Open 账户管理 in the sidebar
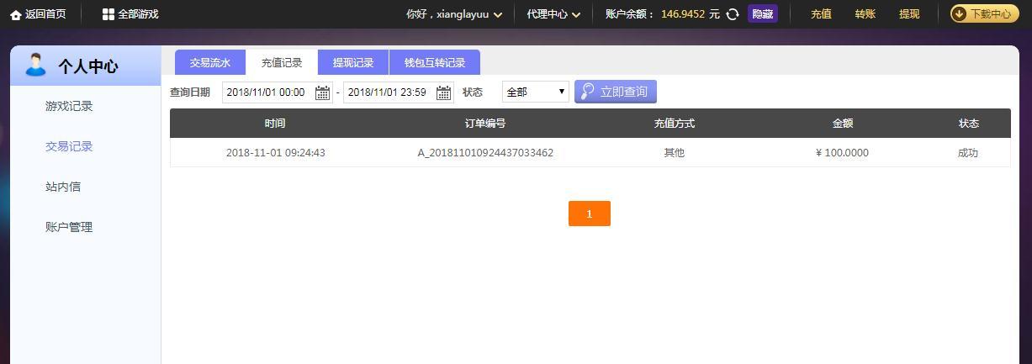1032x364 pixels. [69, 227]
